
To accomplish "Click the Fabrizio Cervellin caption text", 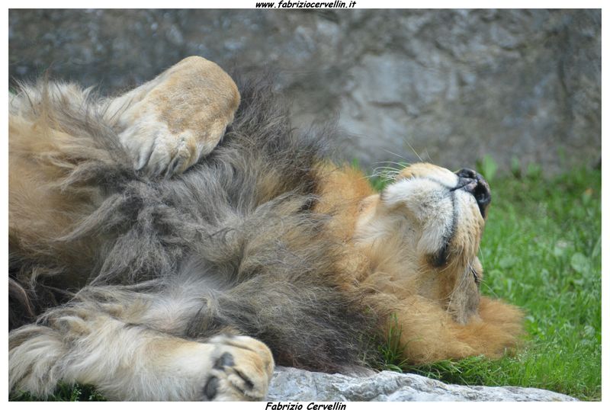I will [306, 405].
